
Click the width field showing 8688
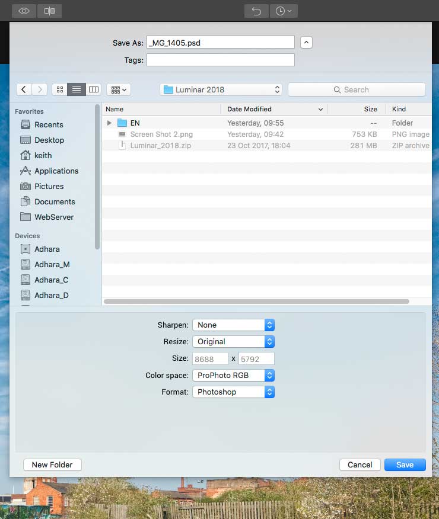[x=210, y=359]
